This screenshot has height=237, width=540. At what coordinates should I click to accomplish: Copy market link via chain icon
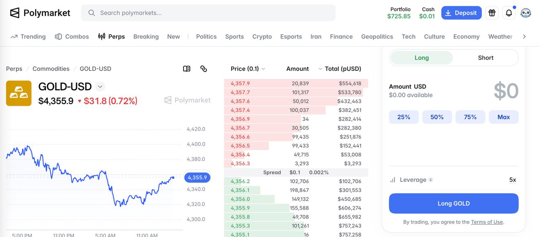204,69
